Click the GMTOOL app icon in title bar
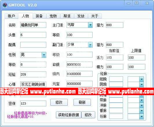Viewport: 154px width, 127px height. [x=5, y=5]
